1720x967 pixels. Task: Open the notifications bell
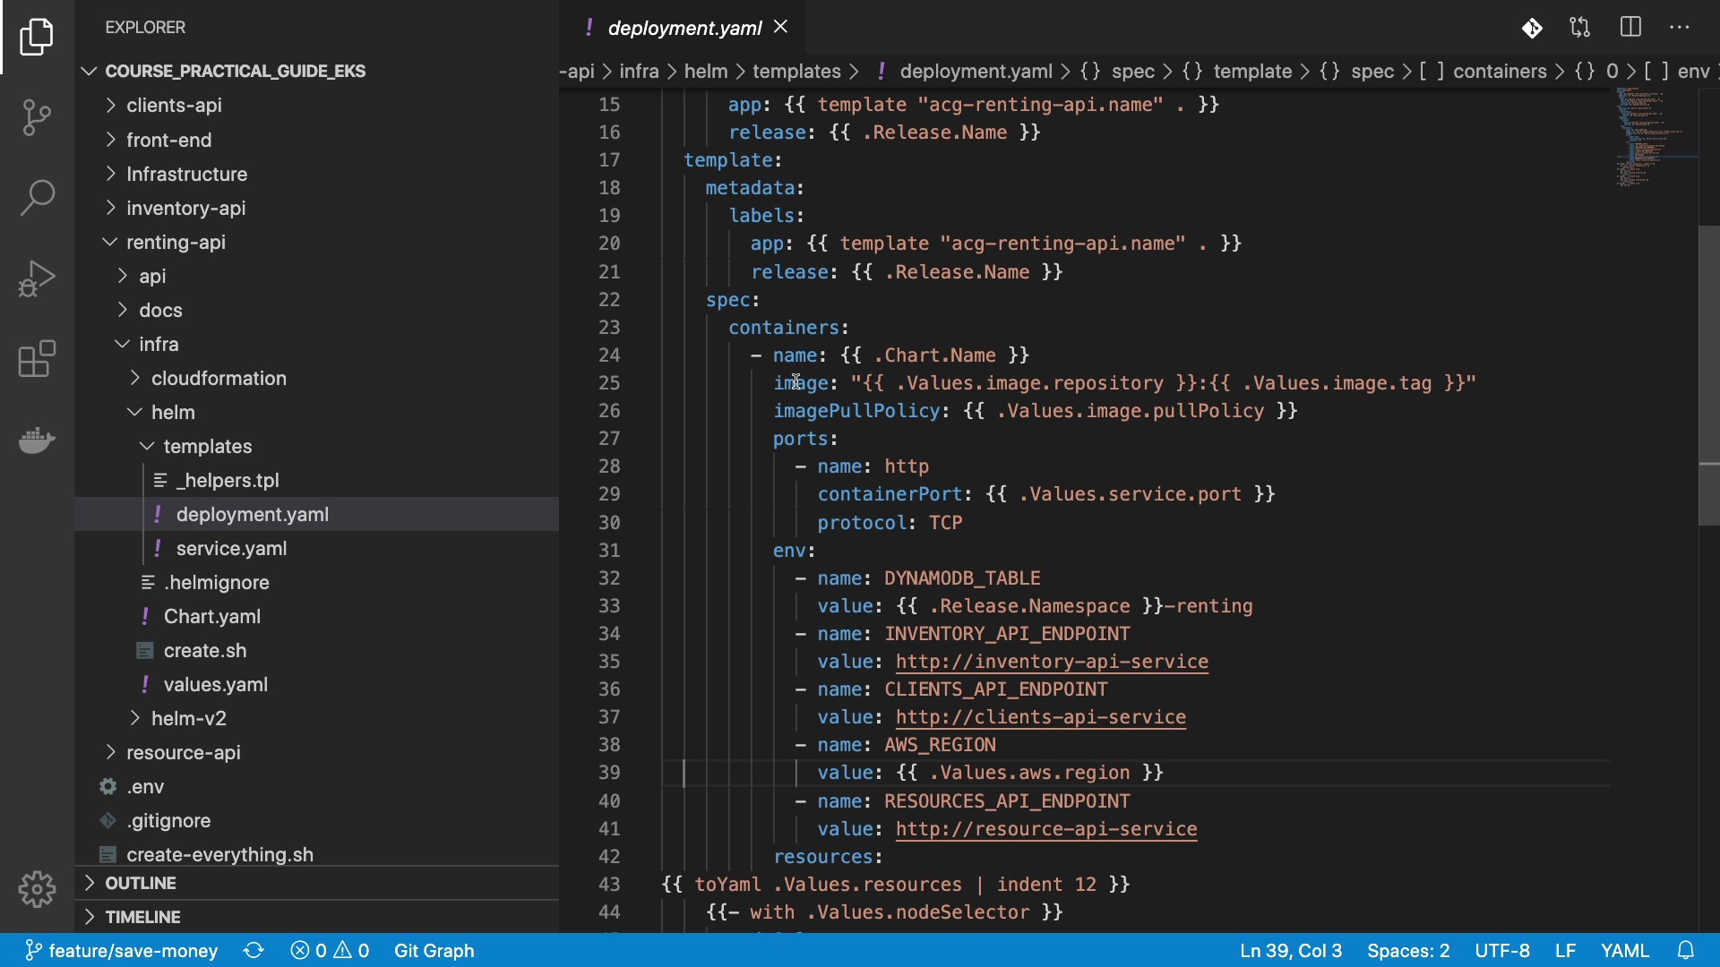(x=1686, y=951)
